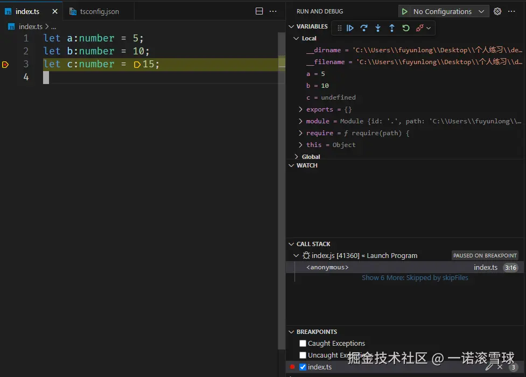Click the Step Over debug icon
Image resolution: width=526 pixels, height=377 pixels.
point(364,28)
